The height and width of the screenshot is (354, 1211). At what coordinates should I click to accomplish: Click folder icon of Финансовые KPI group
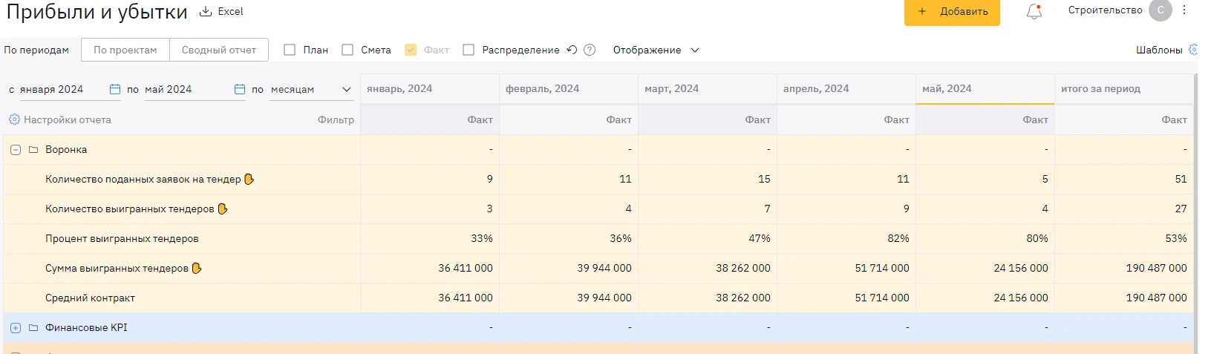pyautogui.click(x=33, y=327)
